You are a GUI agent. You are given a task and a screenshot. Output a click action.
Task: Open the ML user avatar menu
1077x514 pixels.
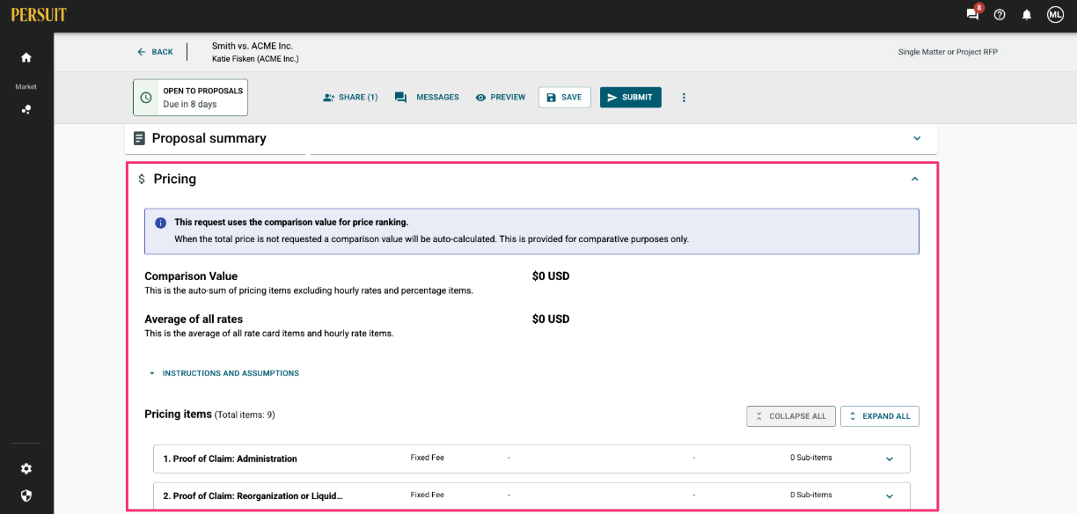point(1055,15)
